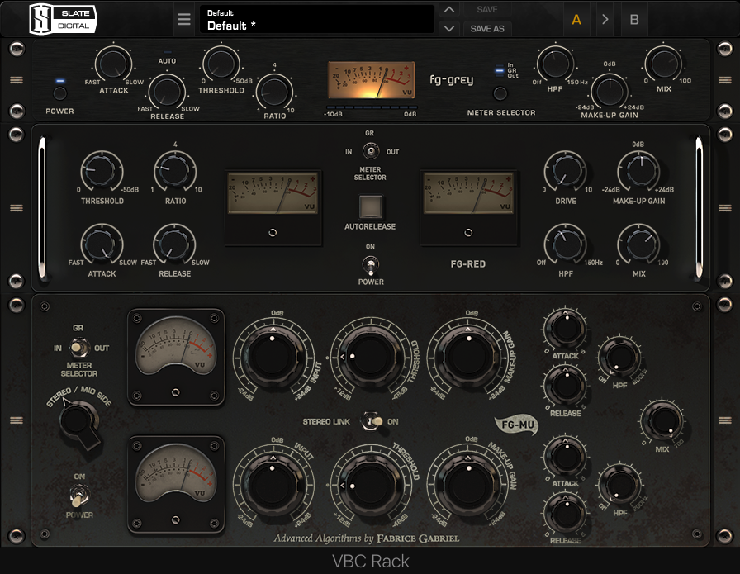Click the FG-RED MIX knob
This screenshot has width=740, height=574.
638,244
